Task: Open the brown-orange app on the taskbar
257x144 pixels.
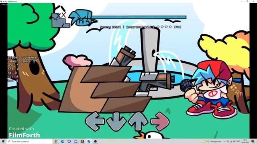Action: [82, 141]
